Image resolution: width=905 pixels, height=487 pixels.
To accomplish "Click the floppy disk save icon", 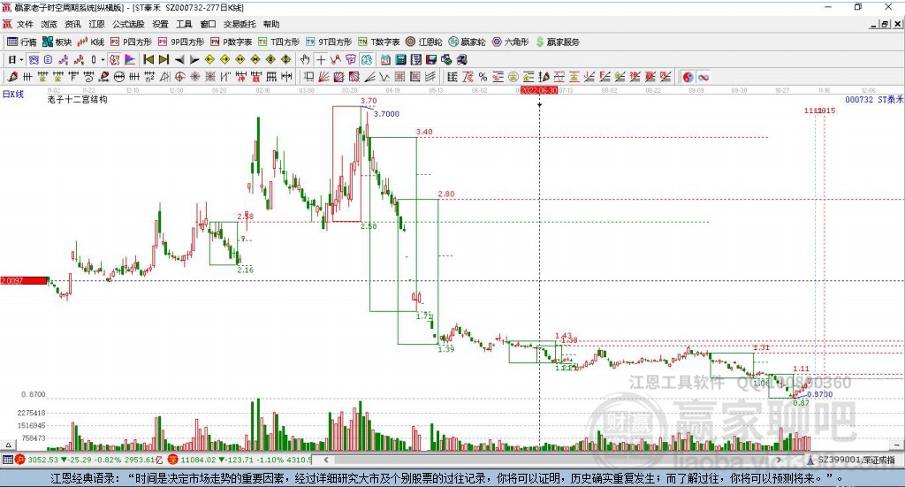I will 430,59.
